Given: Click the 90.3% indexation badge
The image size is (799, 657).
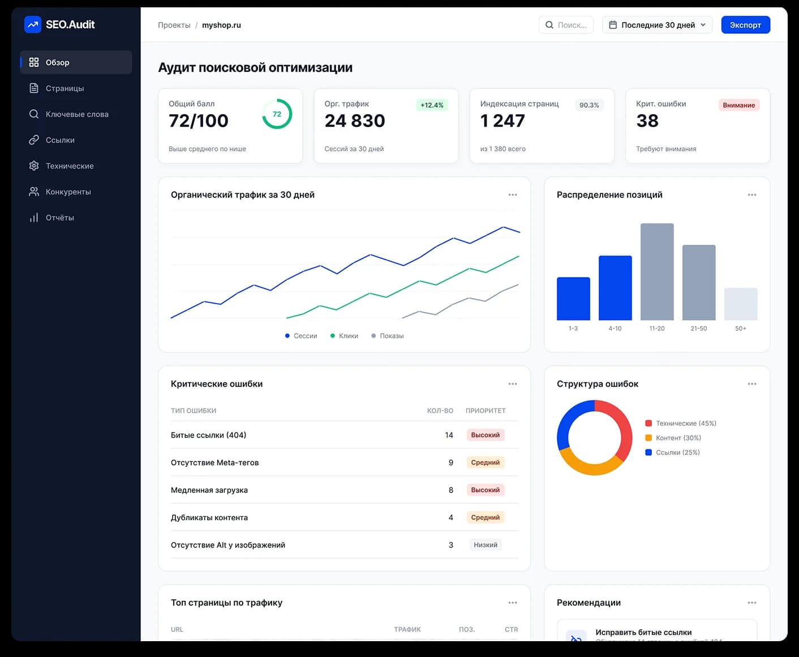Looking at the screenshot, I should 589,105.
